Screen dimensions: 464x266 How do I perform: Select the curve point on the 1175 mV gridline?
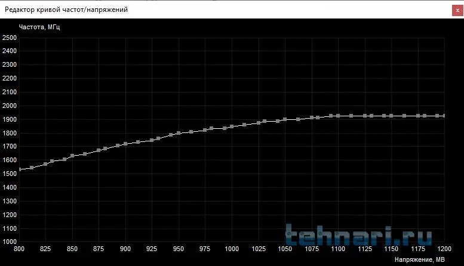418,116
